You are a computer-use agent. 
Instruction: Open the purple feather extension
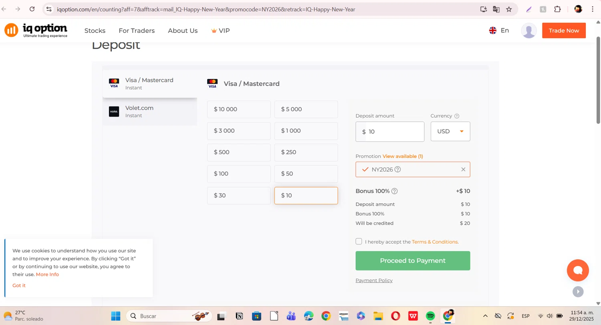pos(529,9)
